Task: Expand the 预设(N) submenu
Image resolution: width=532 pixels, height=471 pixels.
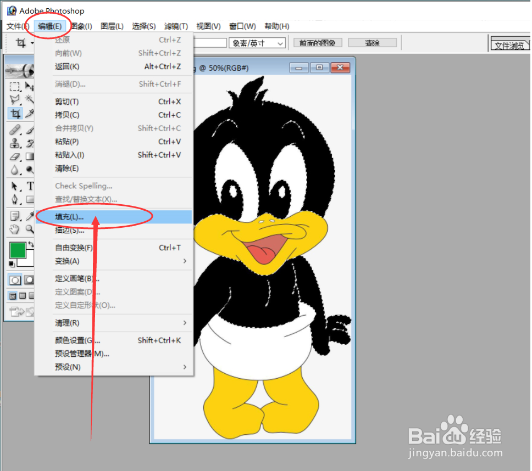Action: 185,367
